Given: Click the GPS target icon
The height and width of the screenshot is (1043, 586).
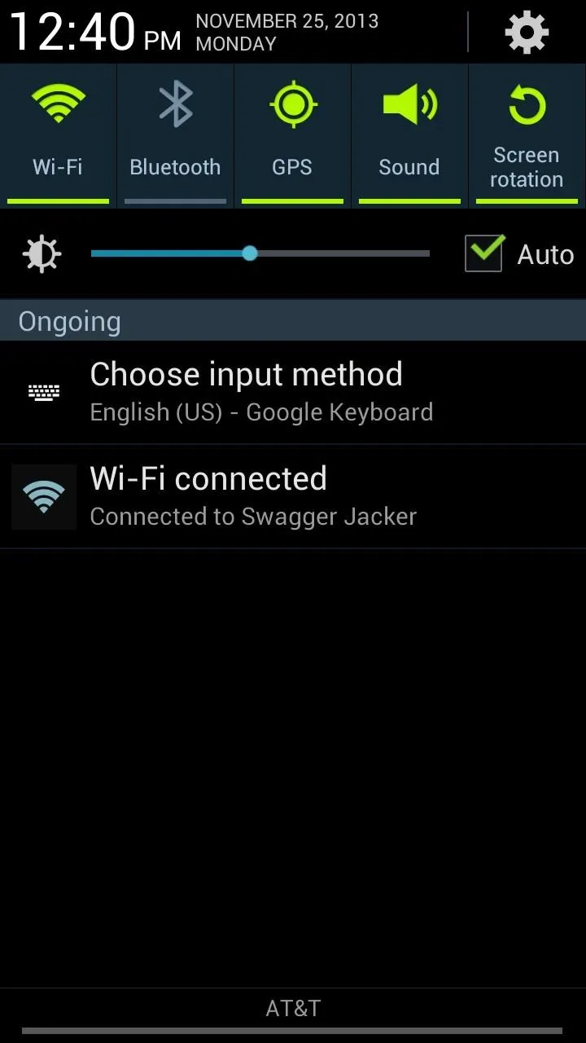Looking at the screenshot, I should [x=292, y=105].
